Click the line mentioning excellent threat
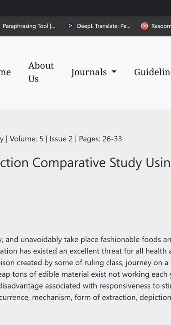This screenshot has height=325, width=171. coord(85,251)
